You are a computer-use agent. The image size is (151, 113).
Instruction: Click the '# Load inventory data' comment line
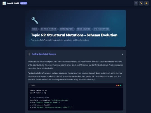(x=39, y=98)
